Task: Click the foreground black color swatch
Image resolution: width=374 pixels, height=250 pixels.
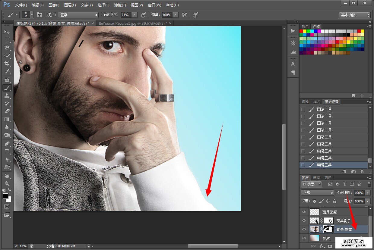Action: pos(5,196)
